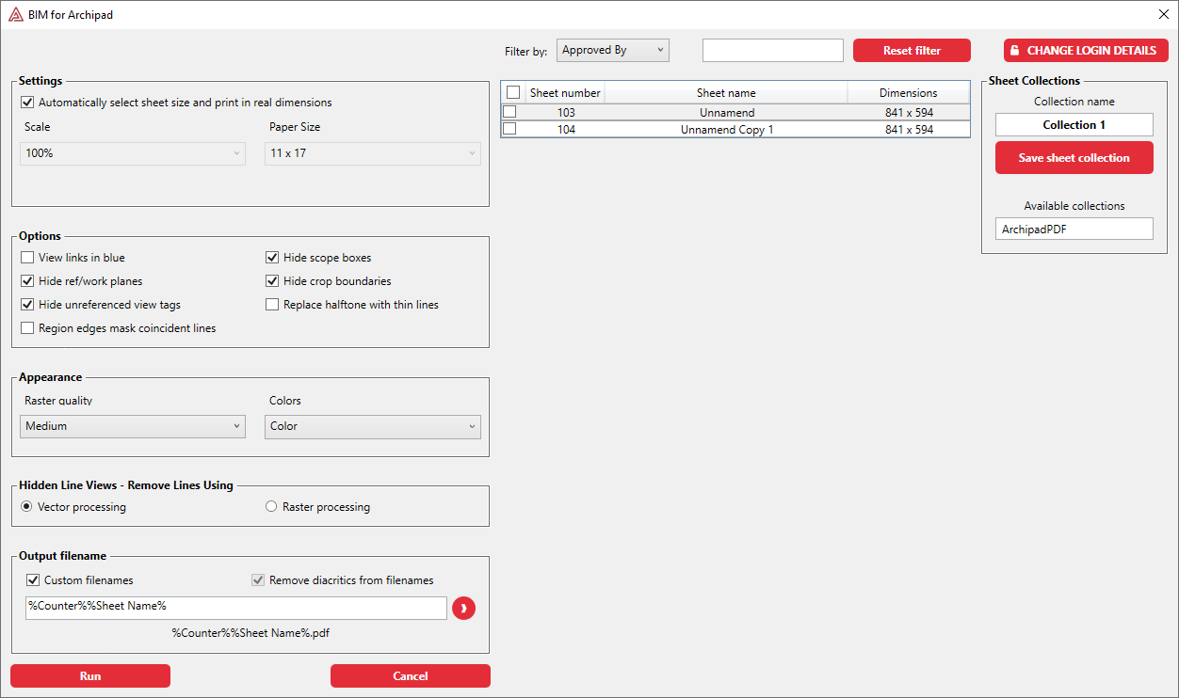Click the custom filename pattern field
Screen dimensions: 1179x698
coord(236,608)
